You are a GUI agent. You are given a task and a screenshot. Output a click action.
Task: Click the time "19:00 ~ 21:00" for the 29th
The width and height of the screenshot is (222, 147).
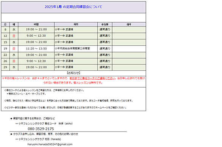tap(36, 67)
